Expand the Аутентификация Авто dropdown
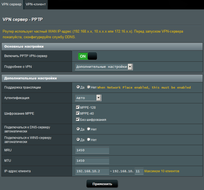This screenshot has width=204, height=190. click(x=88, y=98)
